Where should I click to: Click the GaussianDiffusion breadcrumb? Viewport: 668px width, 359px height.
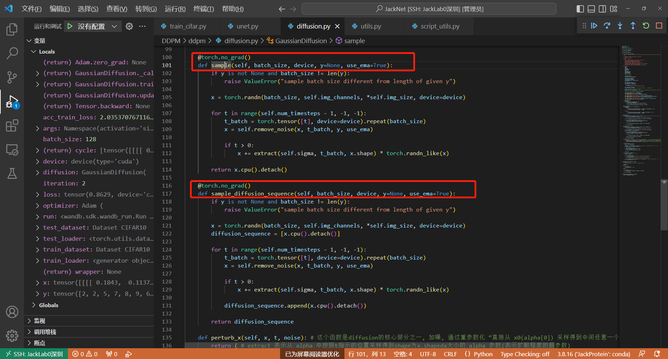(x=301, y=41)
